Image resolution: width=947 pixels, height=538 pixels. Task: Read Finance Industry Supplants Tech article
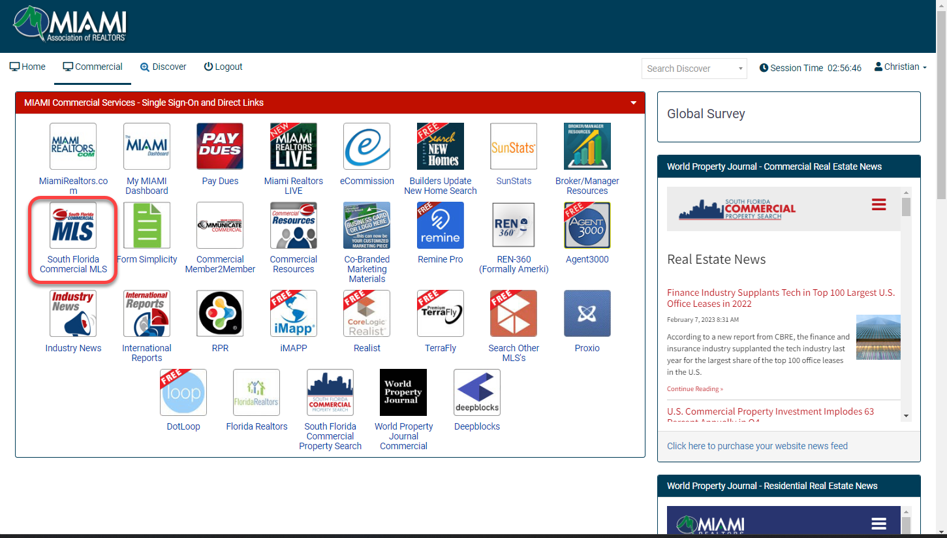pyautogui.click(x=781, y=298)
